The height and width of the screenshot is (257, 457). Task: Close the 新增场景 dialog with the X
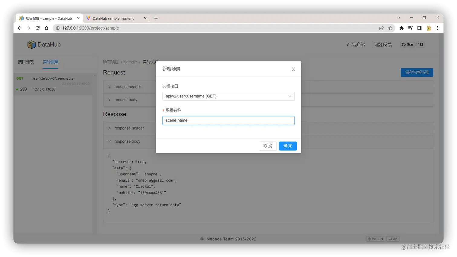point(293,69)
